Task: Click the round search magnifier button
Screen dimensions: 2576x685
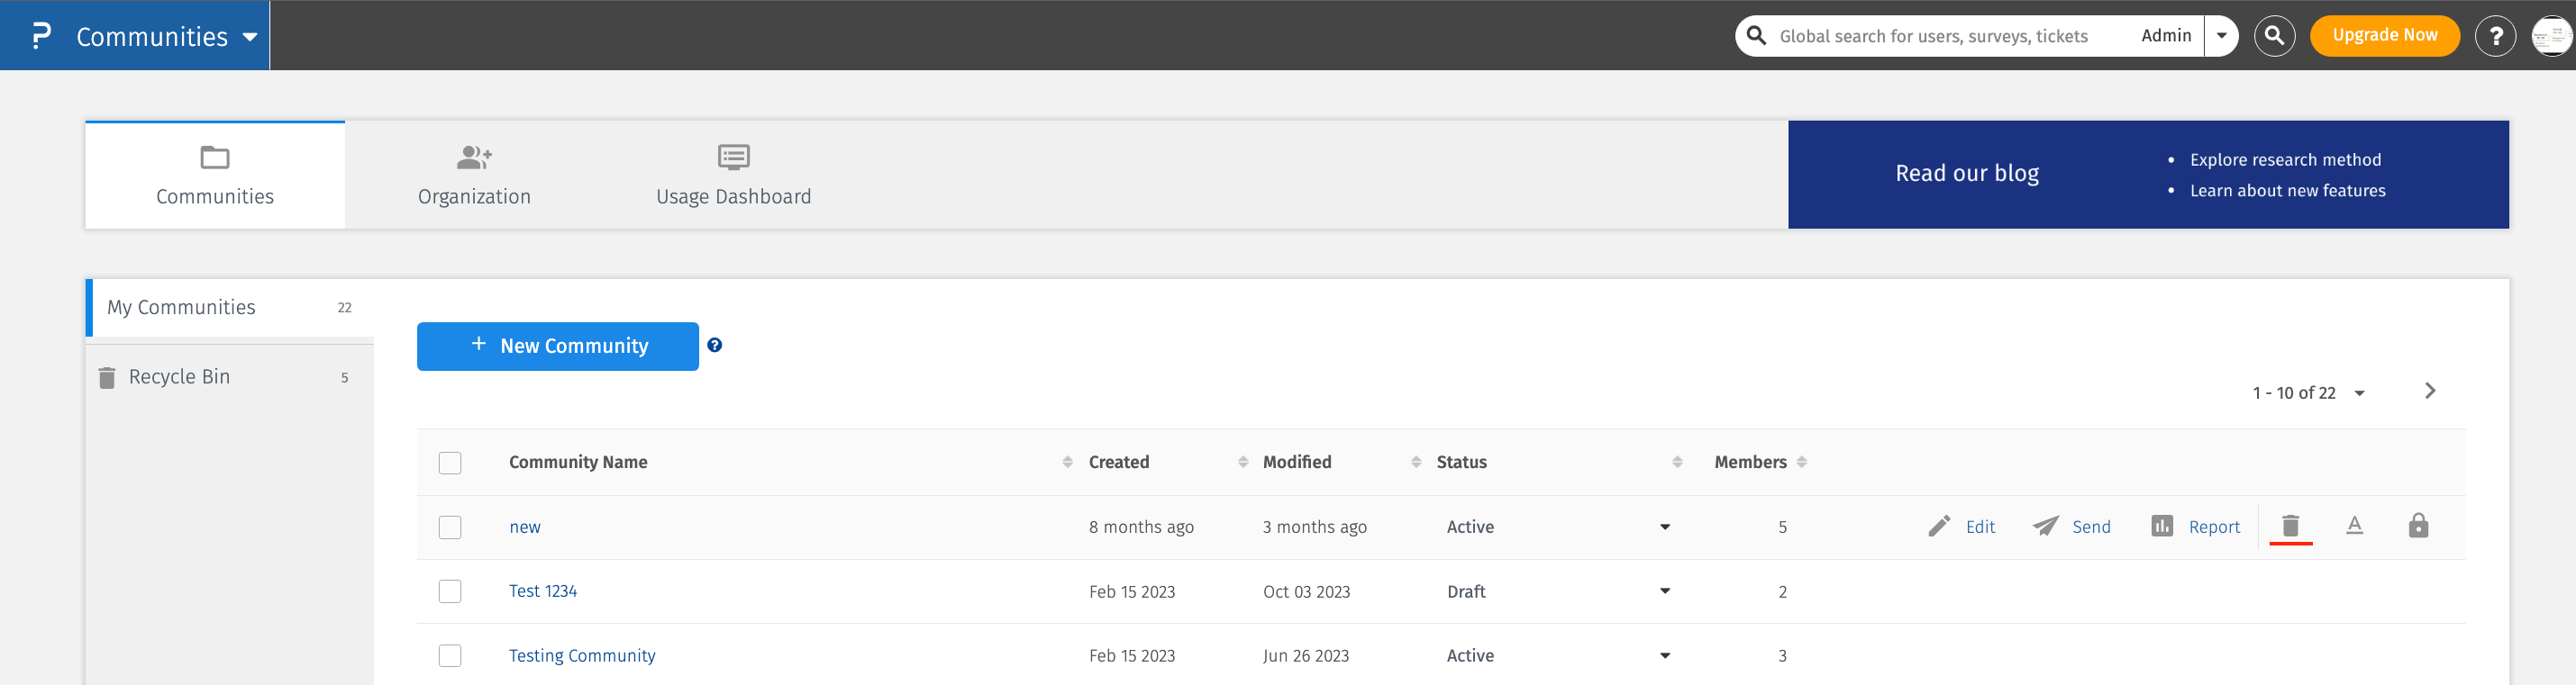Action: pos(2273,36)
